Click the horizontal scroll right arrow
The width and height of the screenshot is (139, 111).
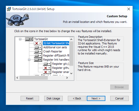(67, 78)
